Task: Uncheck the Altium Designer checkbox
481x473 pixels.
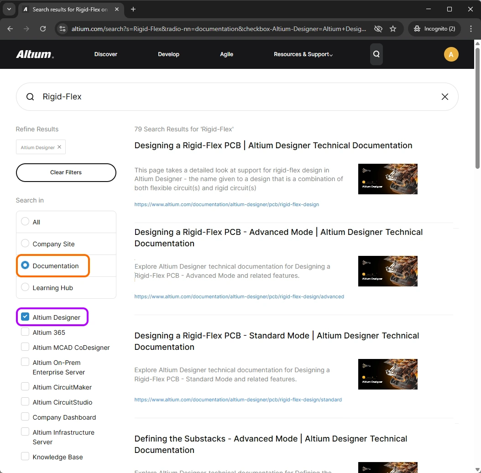Action: pos(25,317)
